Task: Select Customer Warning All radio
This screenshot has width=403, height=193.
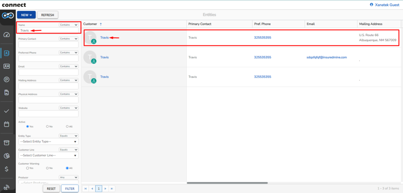Action: (x=67, y=168)
